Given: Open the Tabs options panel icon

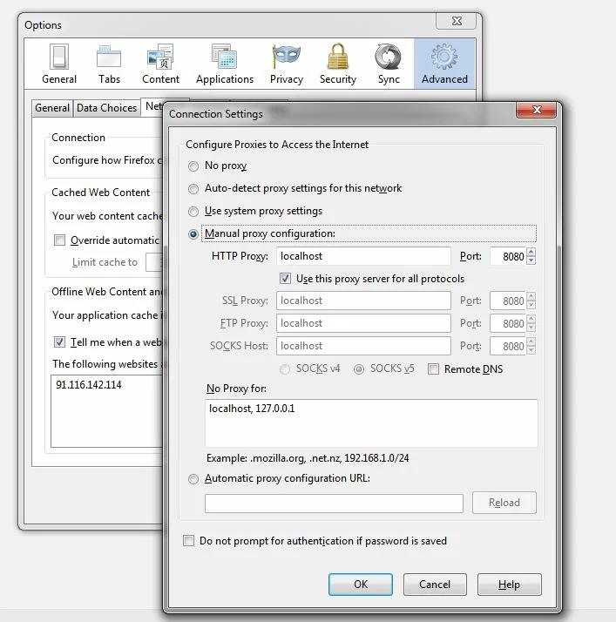Looking at the screenshot, I should tap(109, 64).
